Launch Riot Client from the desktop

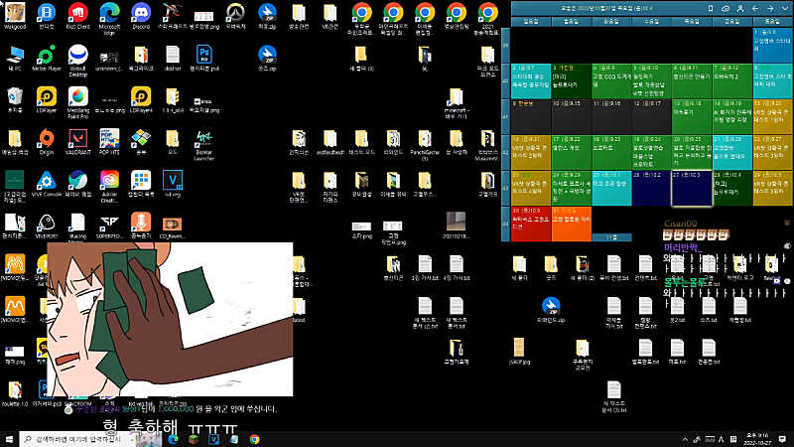77,16
